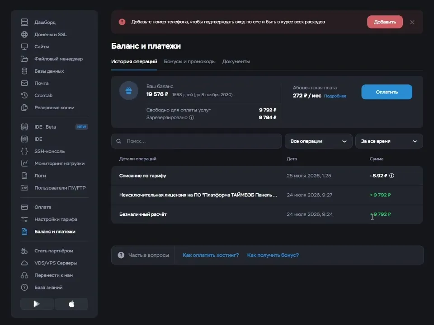Select Баланс и платежи in sidebar
This screenshot has height=325, width=434.
(55, 232)
